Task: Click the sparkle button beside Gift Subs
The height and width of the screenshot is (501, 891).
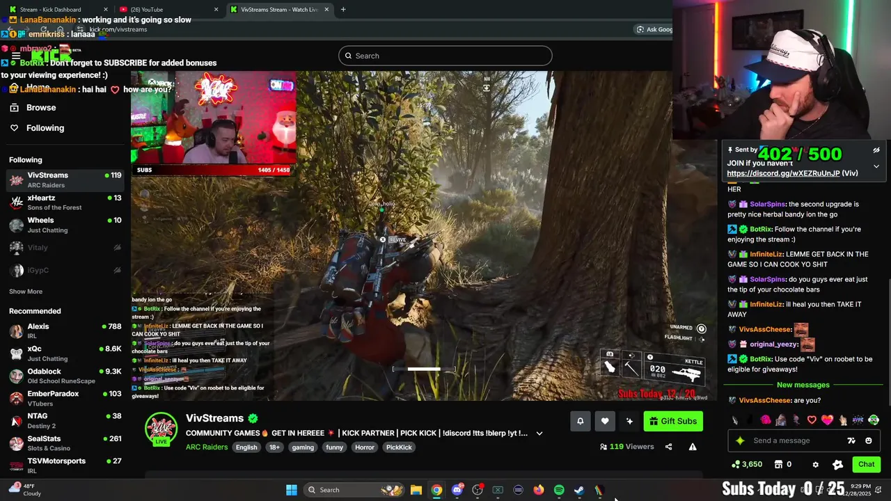Action: point(629,421)
